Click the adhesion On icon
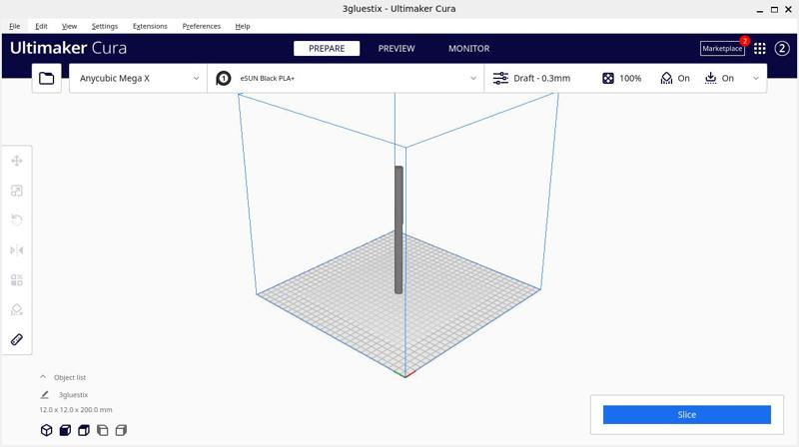The image size is (799, 447). [x=710, y=78]
